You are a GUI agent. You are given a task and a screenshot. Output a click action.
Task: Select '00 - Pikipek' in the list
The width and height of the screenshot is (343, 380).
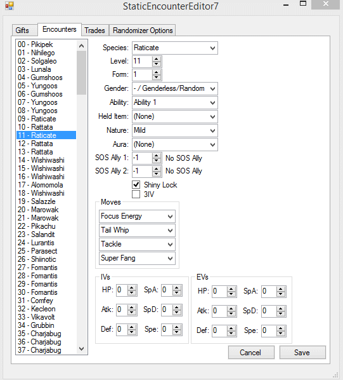pyautogui.click(x=46, y=44)
